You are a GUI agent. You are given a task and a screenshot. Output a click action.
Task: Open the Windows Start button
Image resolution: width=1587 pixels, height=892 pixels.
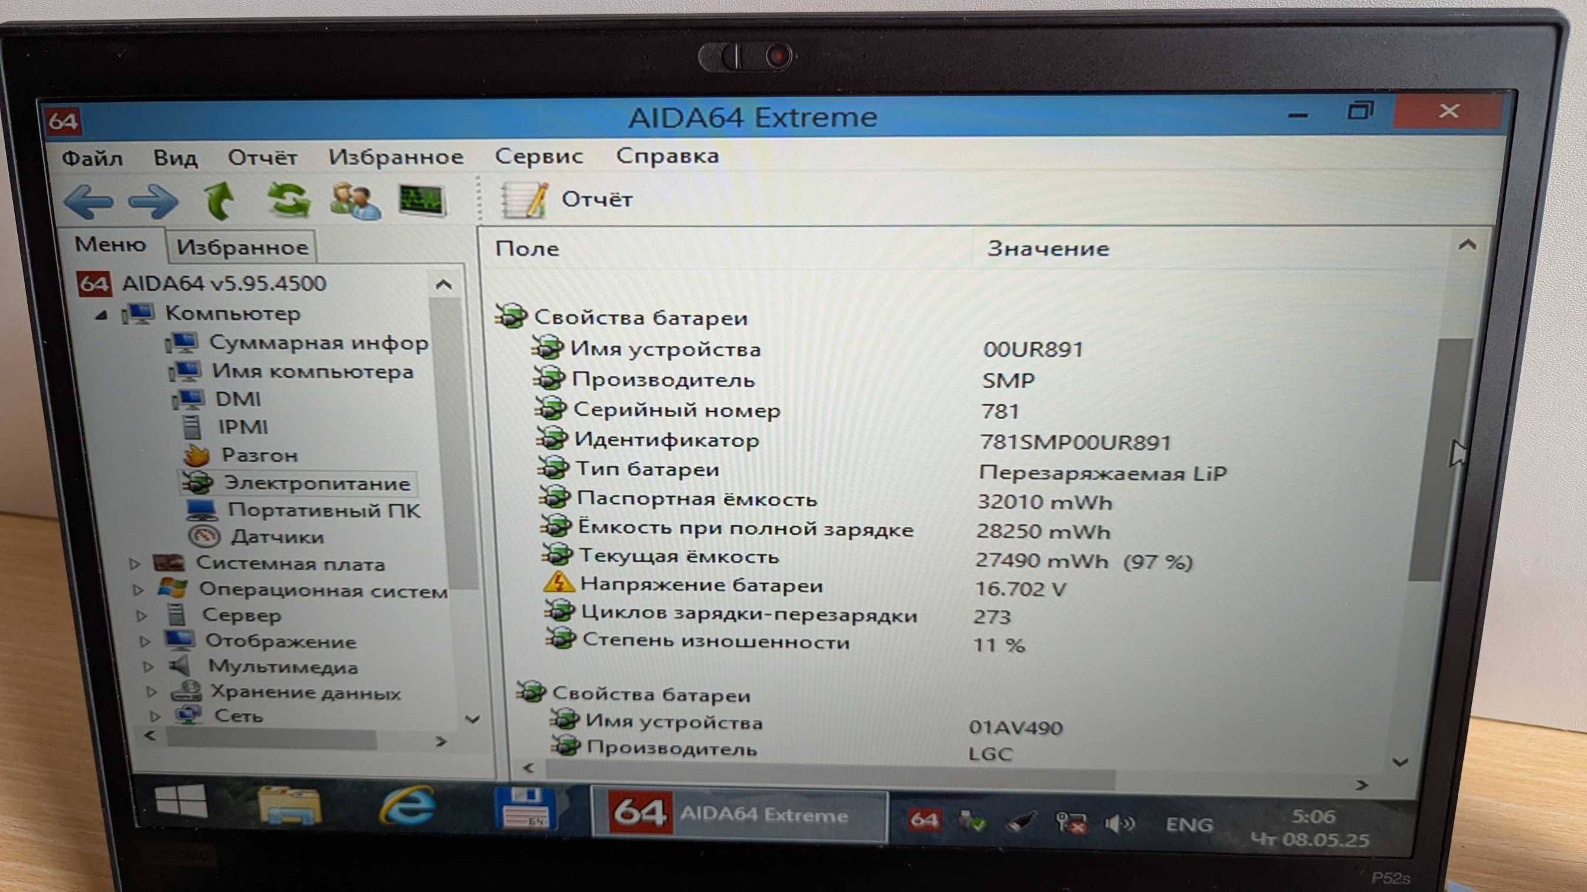pos(181,801)
